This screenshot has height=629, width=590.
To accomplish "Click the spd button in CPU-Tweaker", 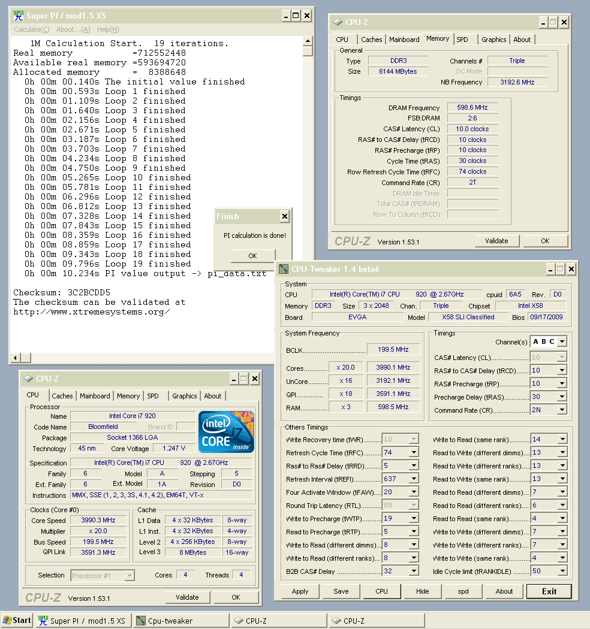I will [x=463, y=591].
